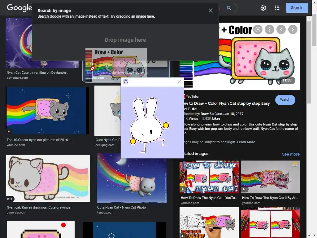Click the Cute Nyan Cat seekpng image

[x=107, y=111]
